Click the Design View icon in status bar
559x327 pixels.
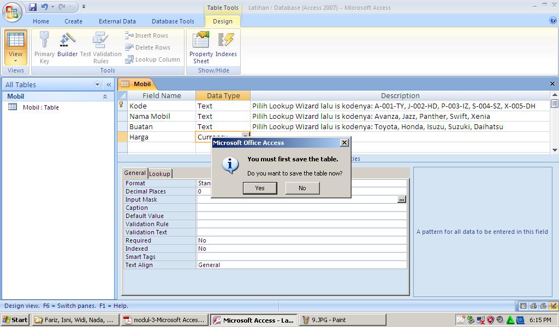(553, 306)
